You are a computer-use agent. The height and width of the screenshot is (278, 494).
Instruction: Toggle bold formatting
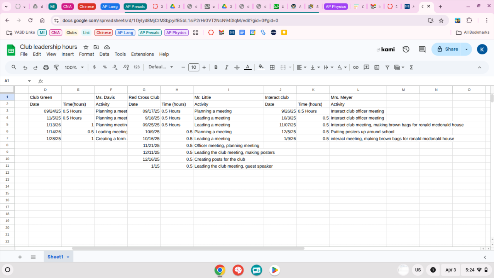216,67
